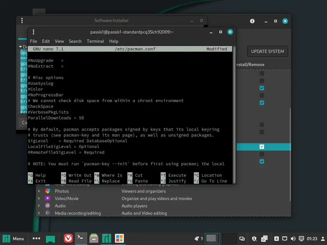Click 'Organize and play videos and movies' text

(157, 198)
